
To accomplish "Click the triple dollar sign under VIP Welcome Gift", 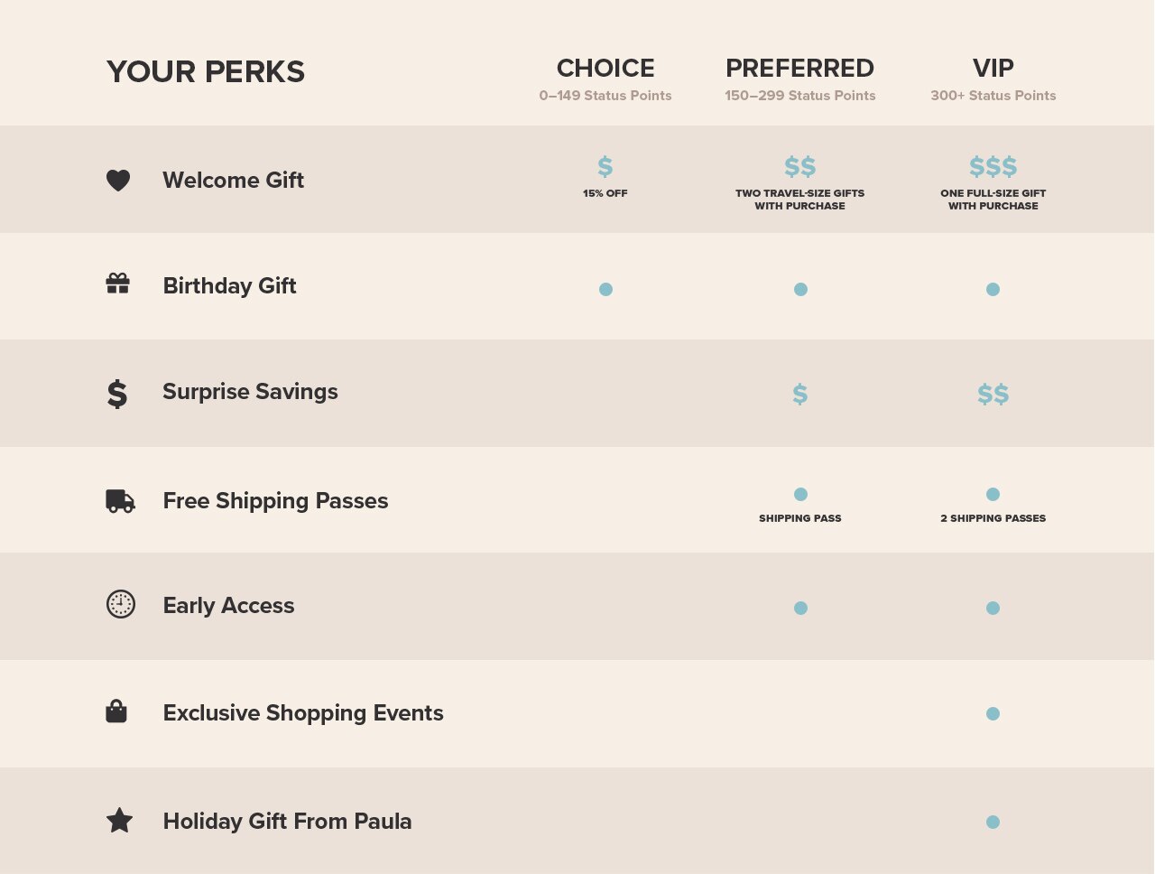I will [x=993, y=167].
